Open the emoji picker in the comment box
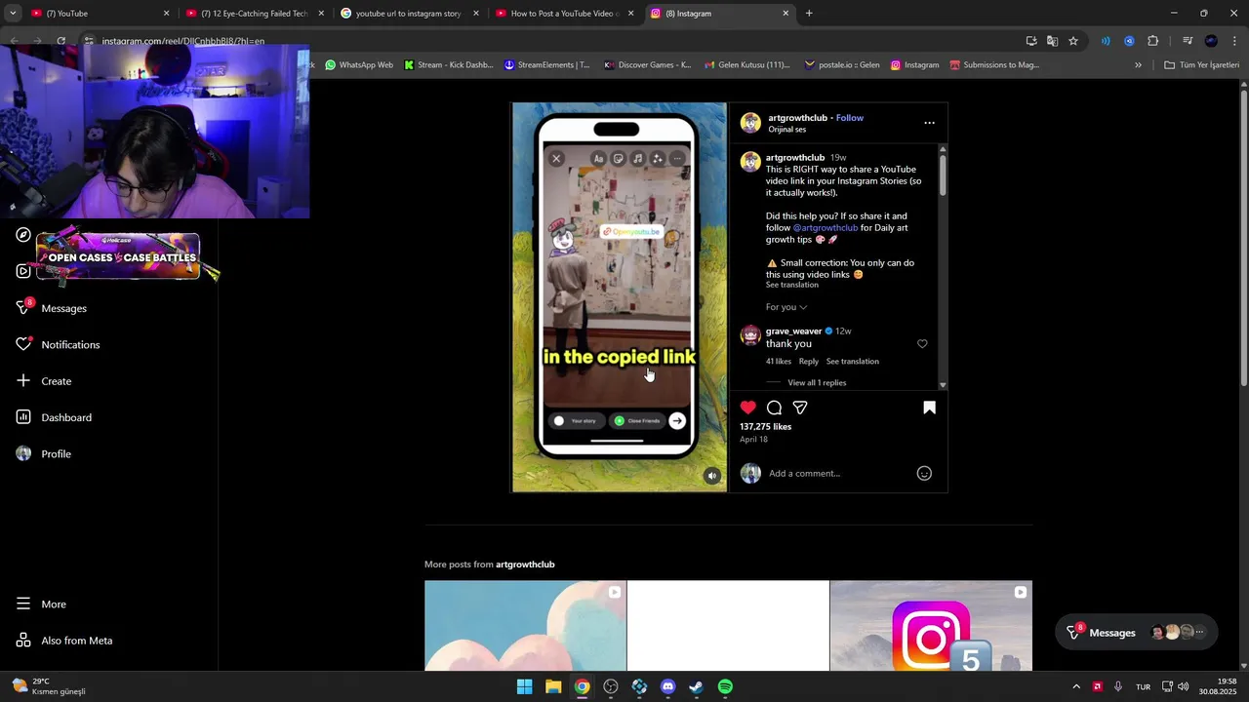The image size is (1249, 702). [924, 473]
